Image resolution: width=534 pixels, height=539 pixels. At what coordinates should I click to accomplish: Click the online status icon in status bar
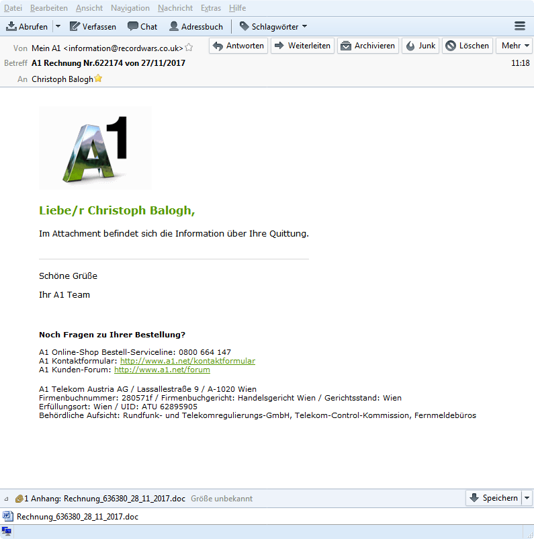[x=7, y=532]
